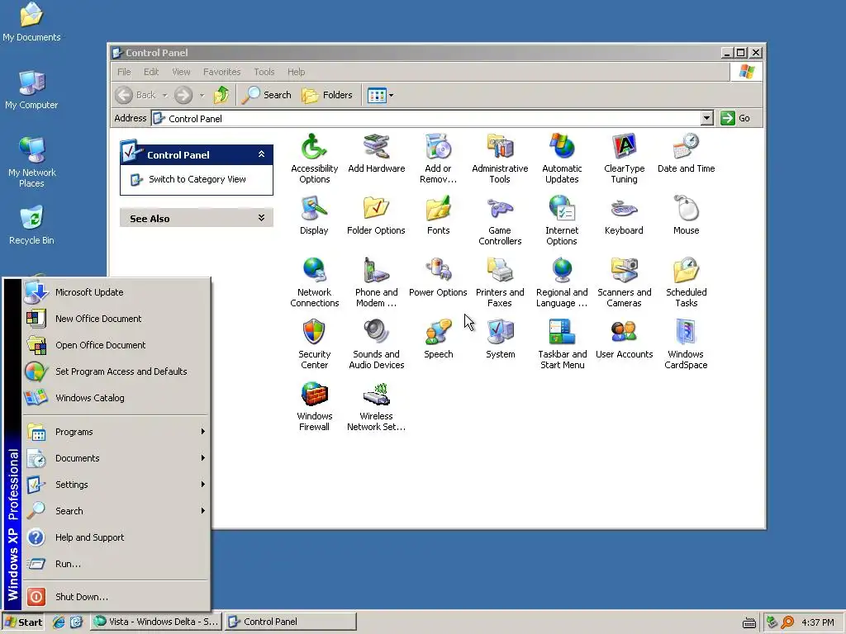
Task: Open the Mouse applet
Action: (686, 215)
